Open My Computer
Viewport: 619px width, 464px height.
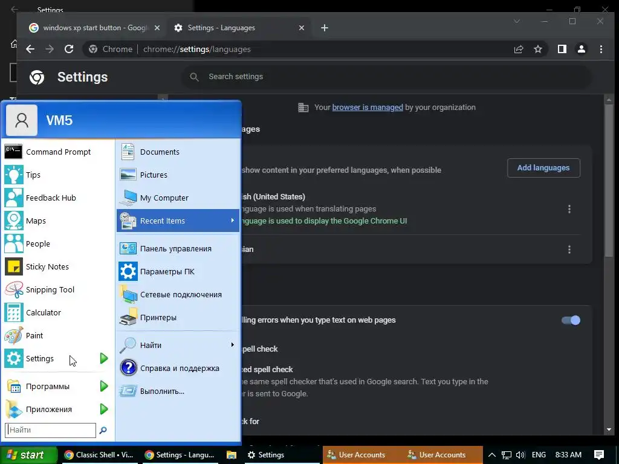point(178,198)
